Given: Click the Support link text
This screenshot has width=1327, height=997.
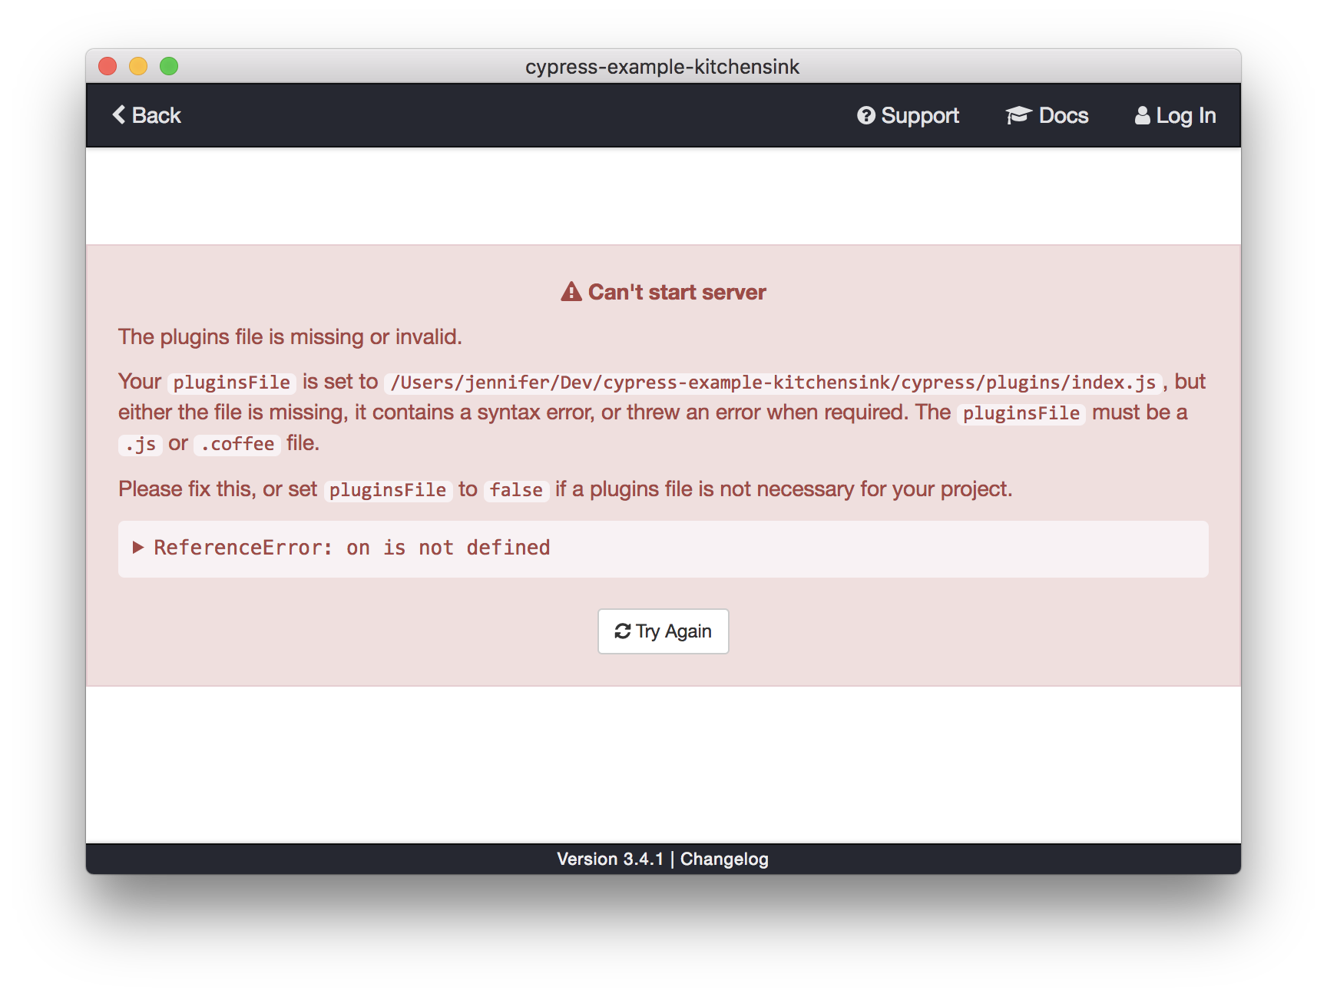Looking at the screenshot, I should [x=920, y=115].
